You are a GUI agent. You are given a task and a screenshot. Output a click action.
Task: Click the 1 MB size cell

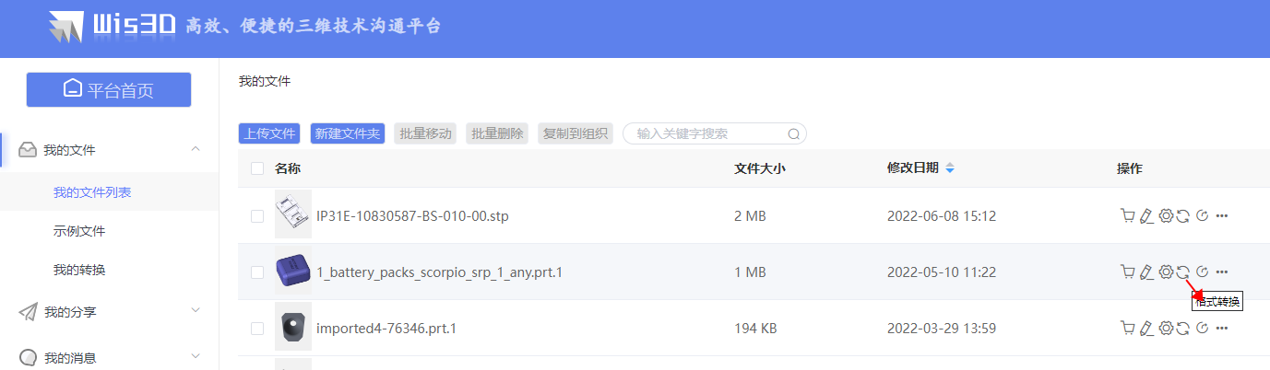coord(750,272)
